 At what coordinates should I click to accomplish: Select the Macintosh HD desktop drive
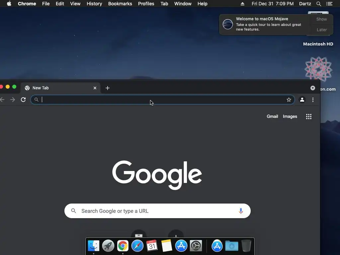click(318, 44)
